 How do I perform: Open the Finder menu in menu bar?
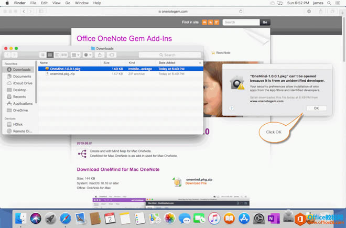click(x=20, y=3)
